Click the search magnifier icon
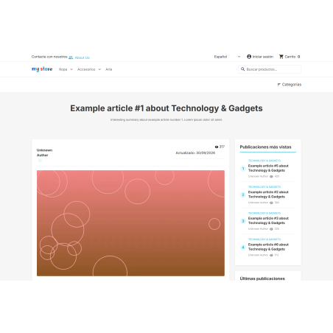Screen dimensions: 333x333 (242, 69)
